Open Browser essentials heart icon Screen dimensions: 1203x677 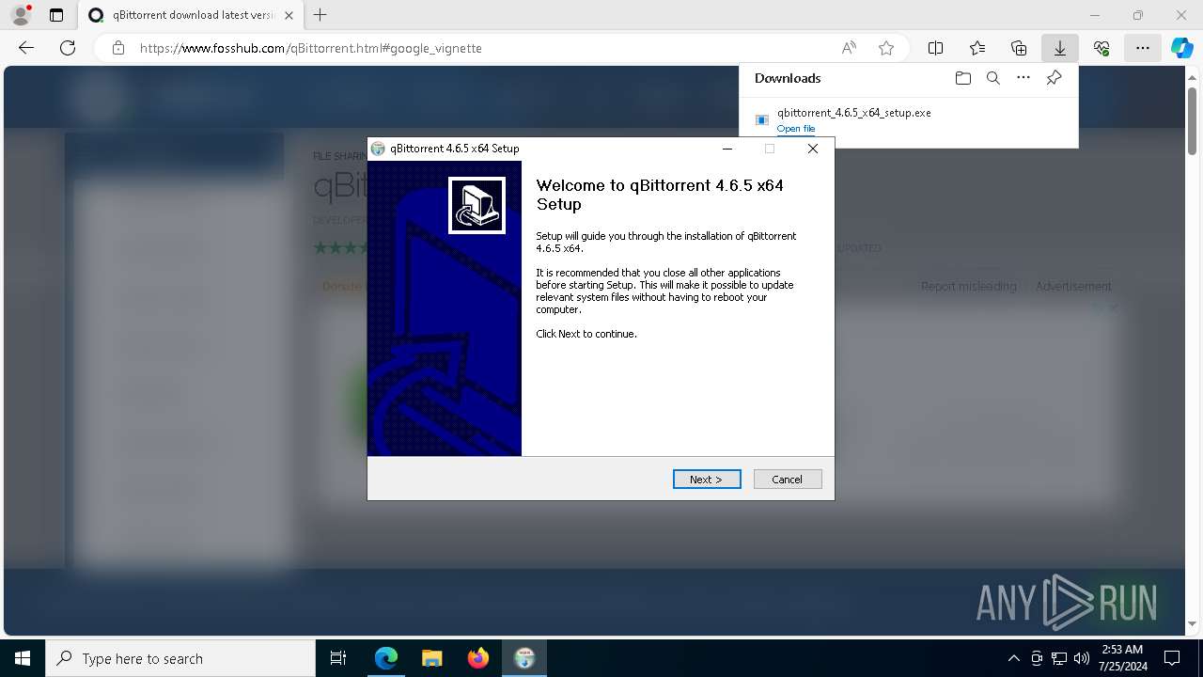(x=1101, y=48)
